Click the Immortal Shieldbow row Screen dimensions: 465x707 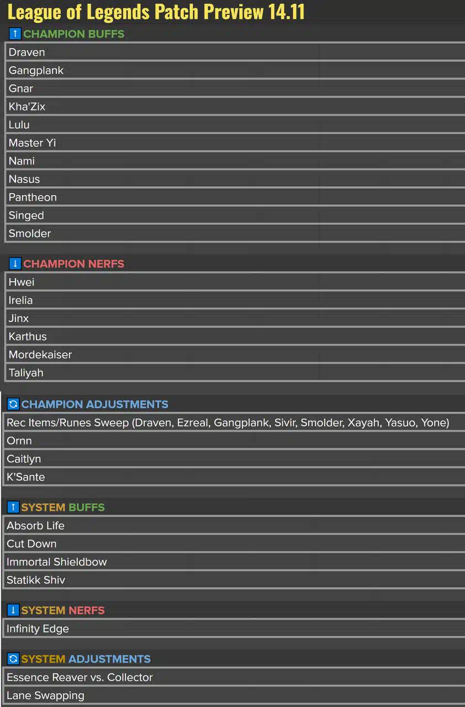click(x=234, y=562)
